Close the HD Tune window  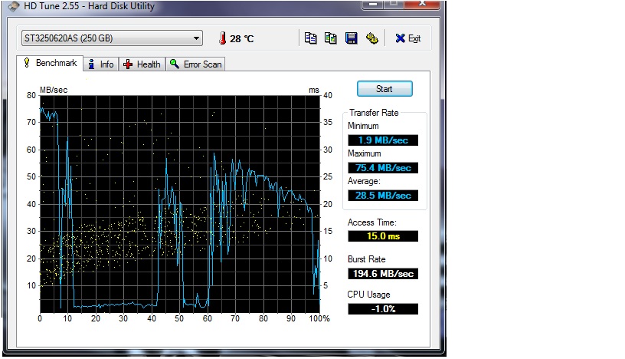pos(422,4)
